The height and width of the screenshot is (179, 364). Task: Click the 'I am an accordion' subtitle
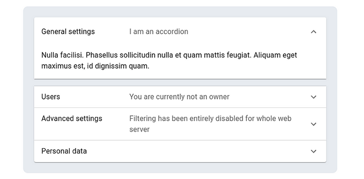(x=159, y=31)
